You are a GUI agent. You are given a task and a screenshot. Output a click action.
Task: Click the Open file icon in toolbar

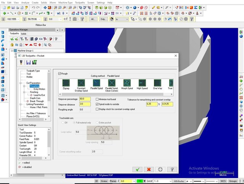pyautogui.click(x=9, y=8)
